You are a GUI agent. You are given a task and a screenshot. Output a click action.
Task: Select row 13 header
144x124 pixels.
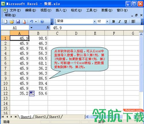pos(5,98)
